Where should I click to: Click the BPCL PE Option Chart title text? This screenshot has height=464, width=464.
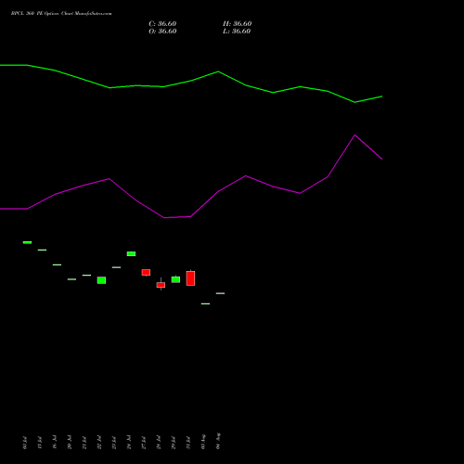(61, 14)
